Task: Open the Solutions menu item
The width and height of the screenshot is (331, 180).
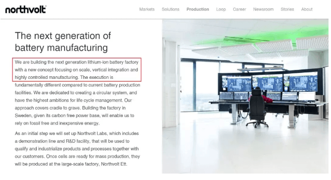Action: coord(171,9)
